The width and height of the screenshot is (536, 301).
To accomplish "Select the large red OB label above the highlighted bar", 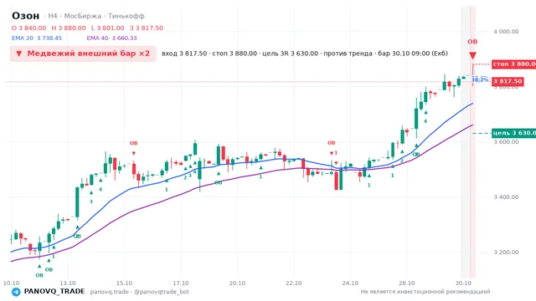I will tap(472, 42).
